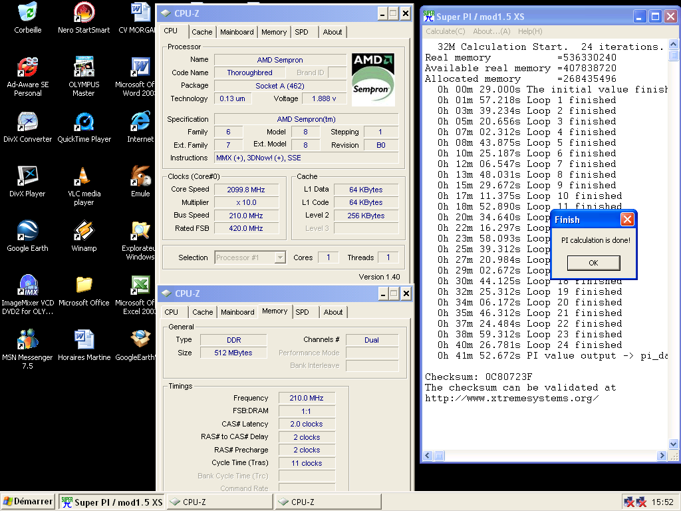Click Super PI vertical scrollbar up arrow
The image size is (681, 511).
pyautogui.click(x=673, y=44)
